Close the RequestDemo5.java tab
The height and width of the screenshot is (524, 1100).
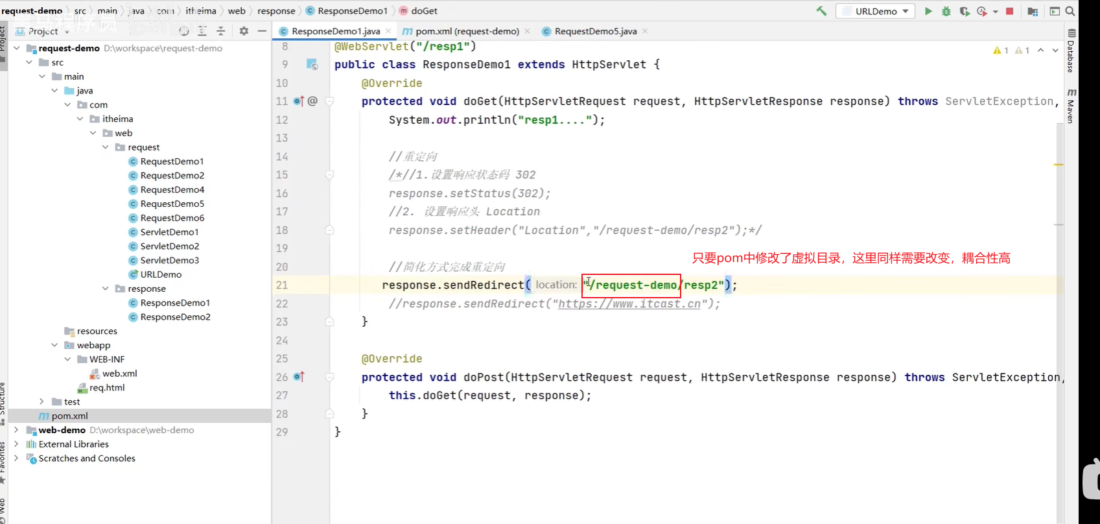point(645,31)
